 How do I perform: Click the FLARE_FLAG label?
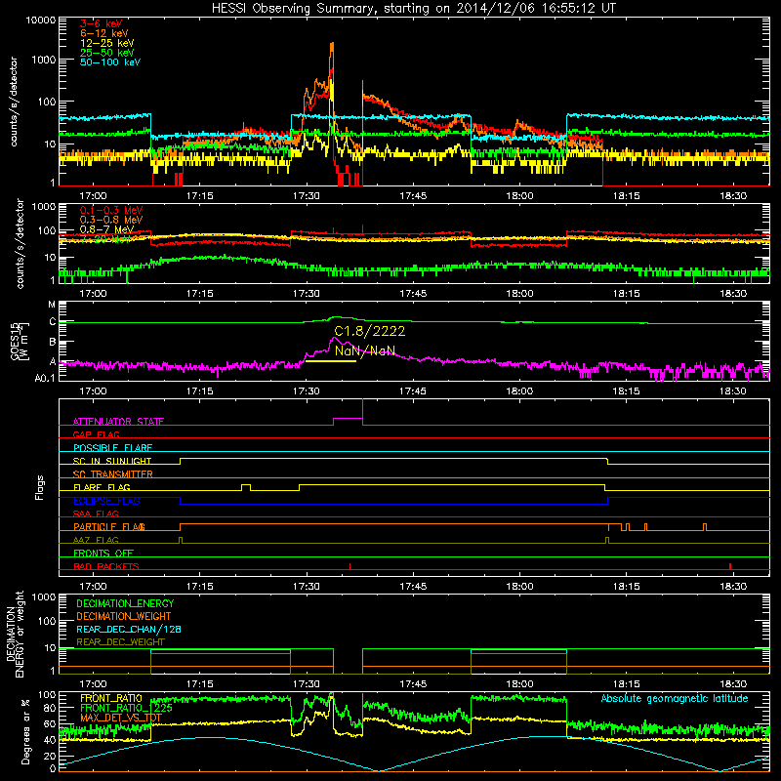(x=102, y=487)
